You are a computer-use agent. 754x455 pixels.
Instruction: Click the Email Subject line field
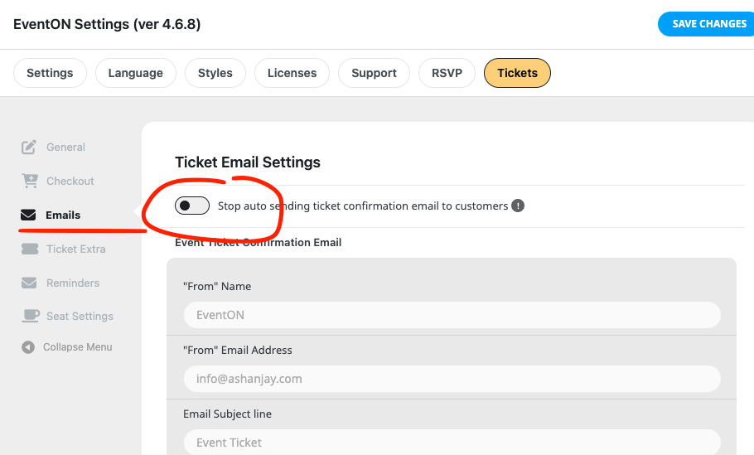point(452,442)
